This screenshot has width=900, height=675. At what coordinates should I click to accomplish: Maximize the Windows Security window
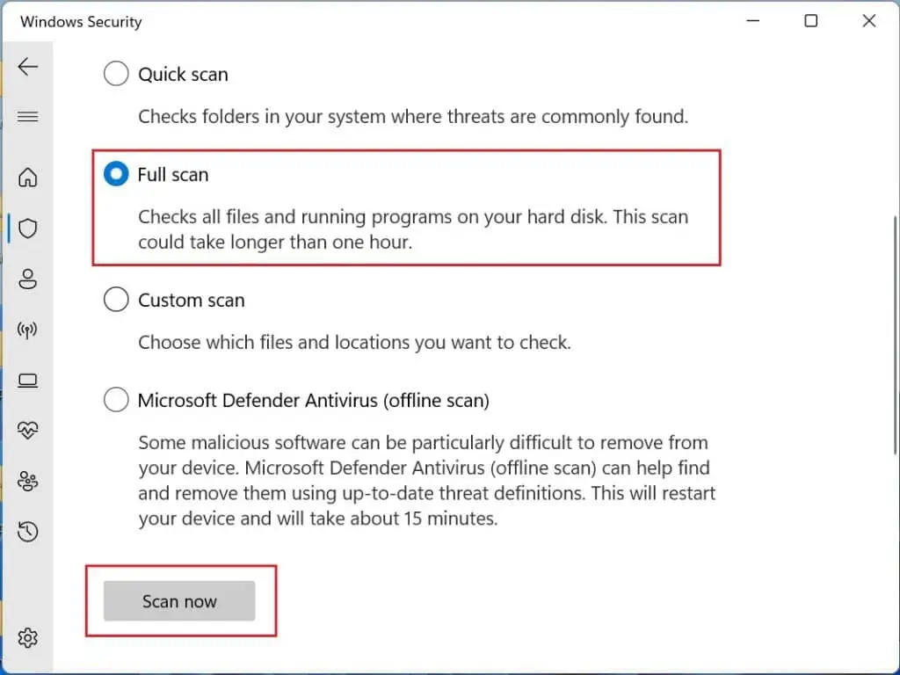coord(810,20)
